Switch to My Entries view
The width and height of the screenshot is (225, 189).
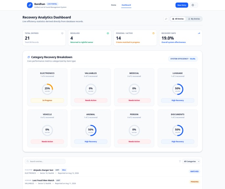tap(194, 19)
